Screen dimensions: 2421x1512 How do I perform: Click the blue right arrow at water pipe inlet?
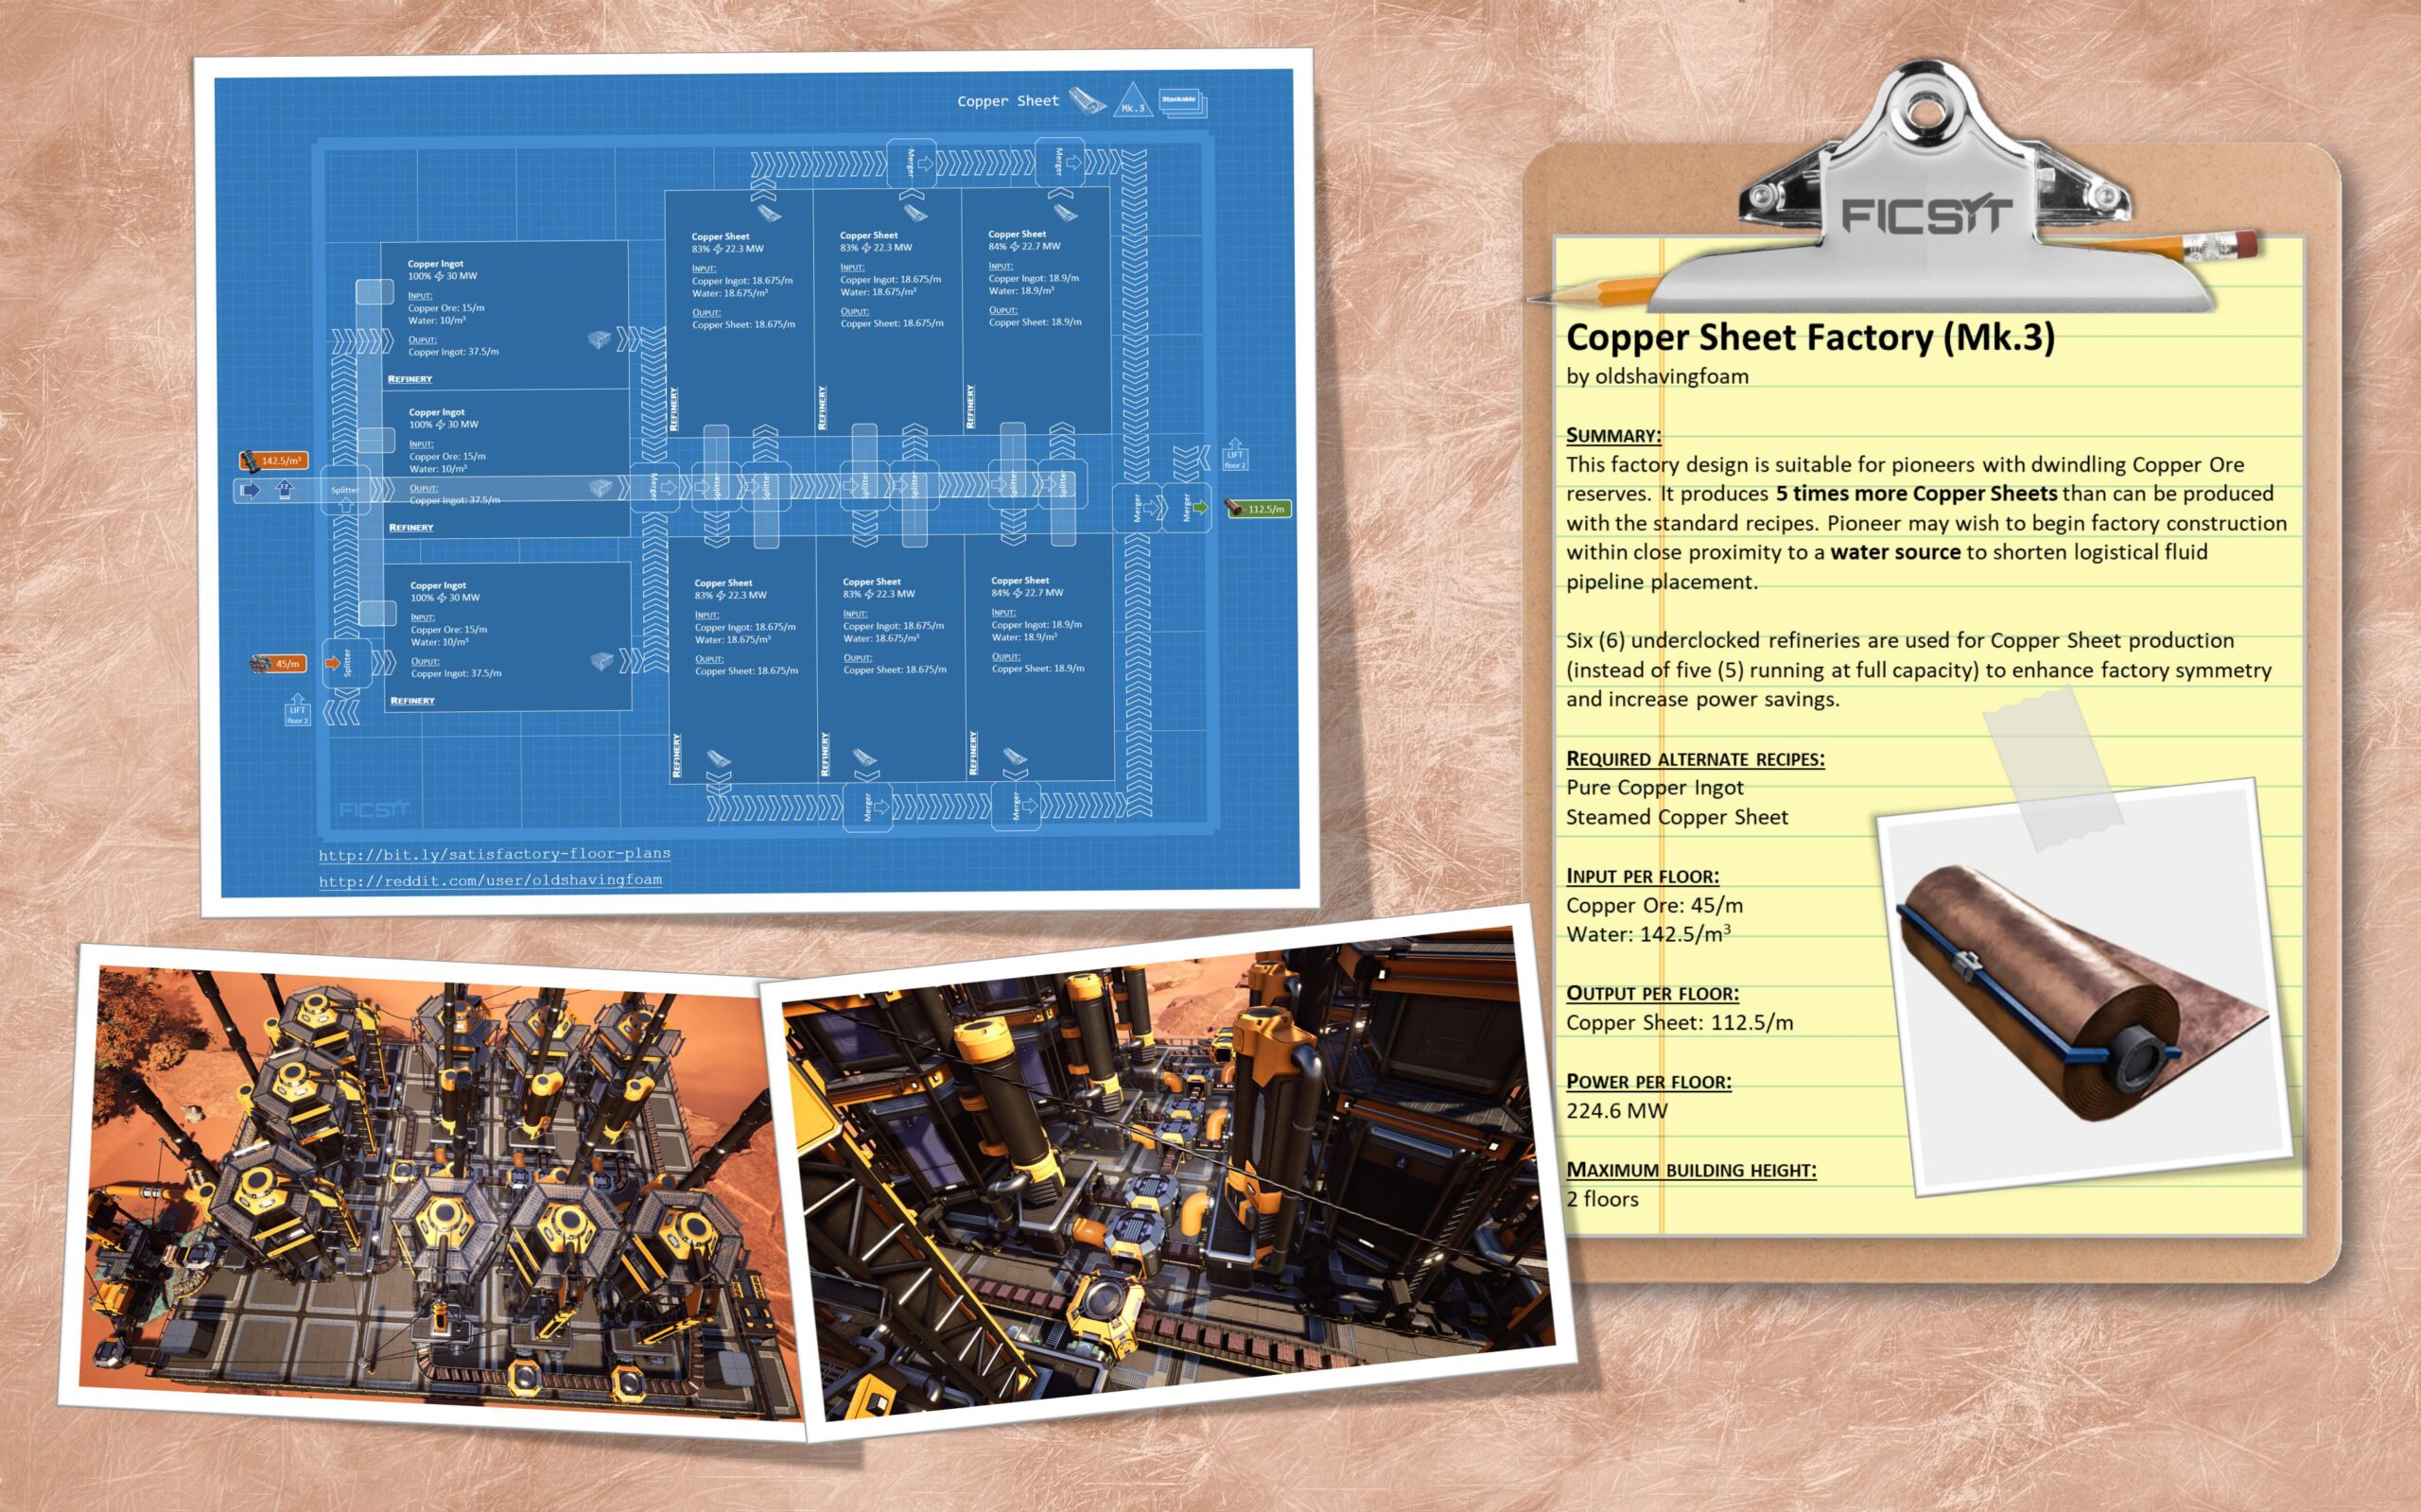[x=251, y=490]
